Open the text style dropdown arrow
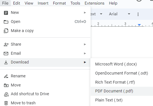Screen dimensions: 153x106 click(101, 14)
